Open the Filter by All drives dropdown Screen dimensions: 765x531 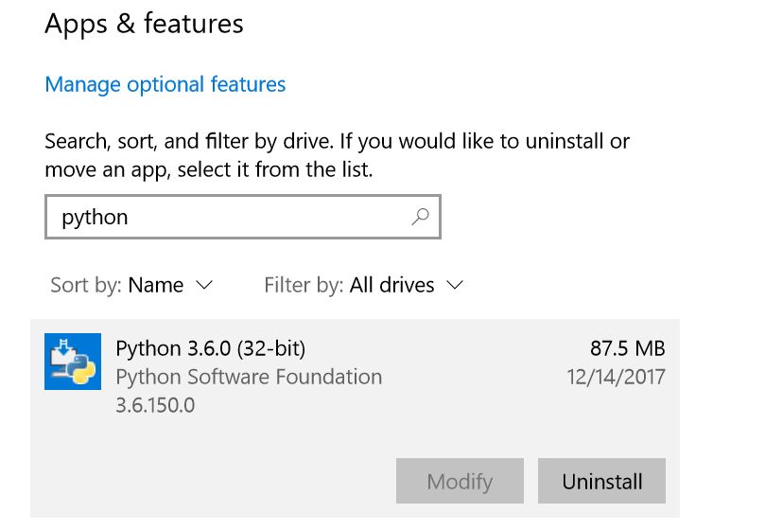(x=392, y=285)
